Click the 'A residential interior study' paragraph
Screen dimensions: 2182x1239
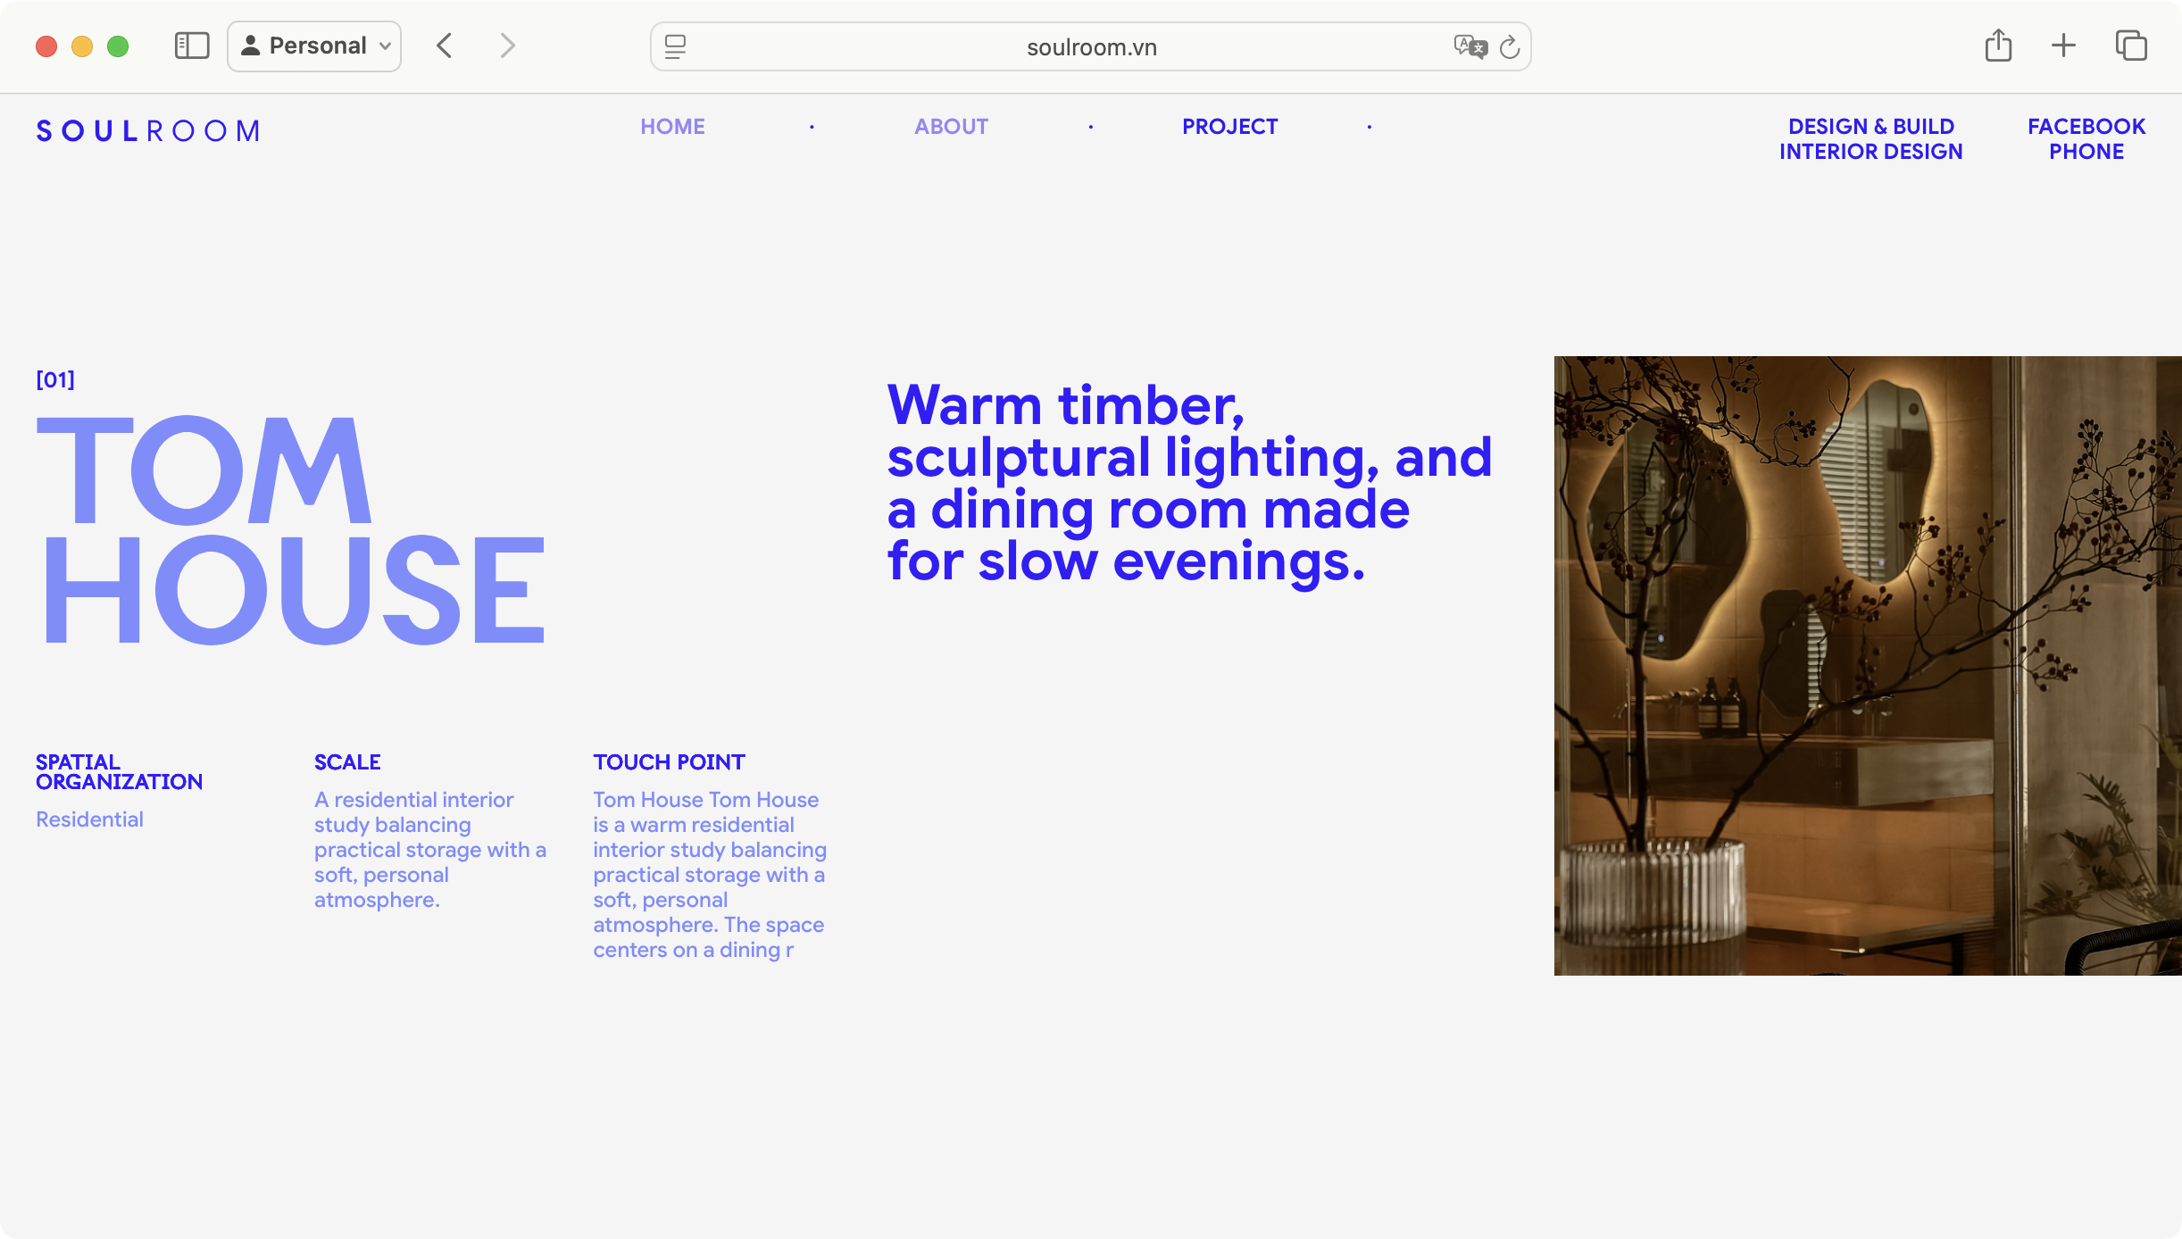click(x=430, y=850)
